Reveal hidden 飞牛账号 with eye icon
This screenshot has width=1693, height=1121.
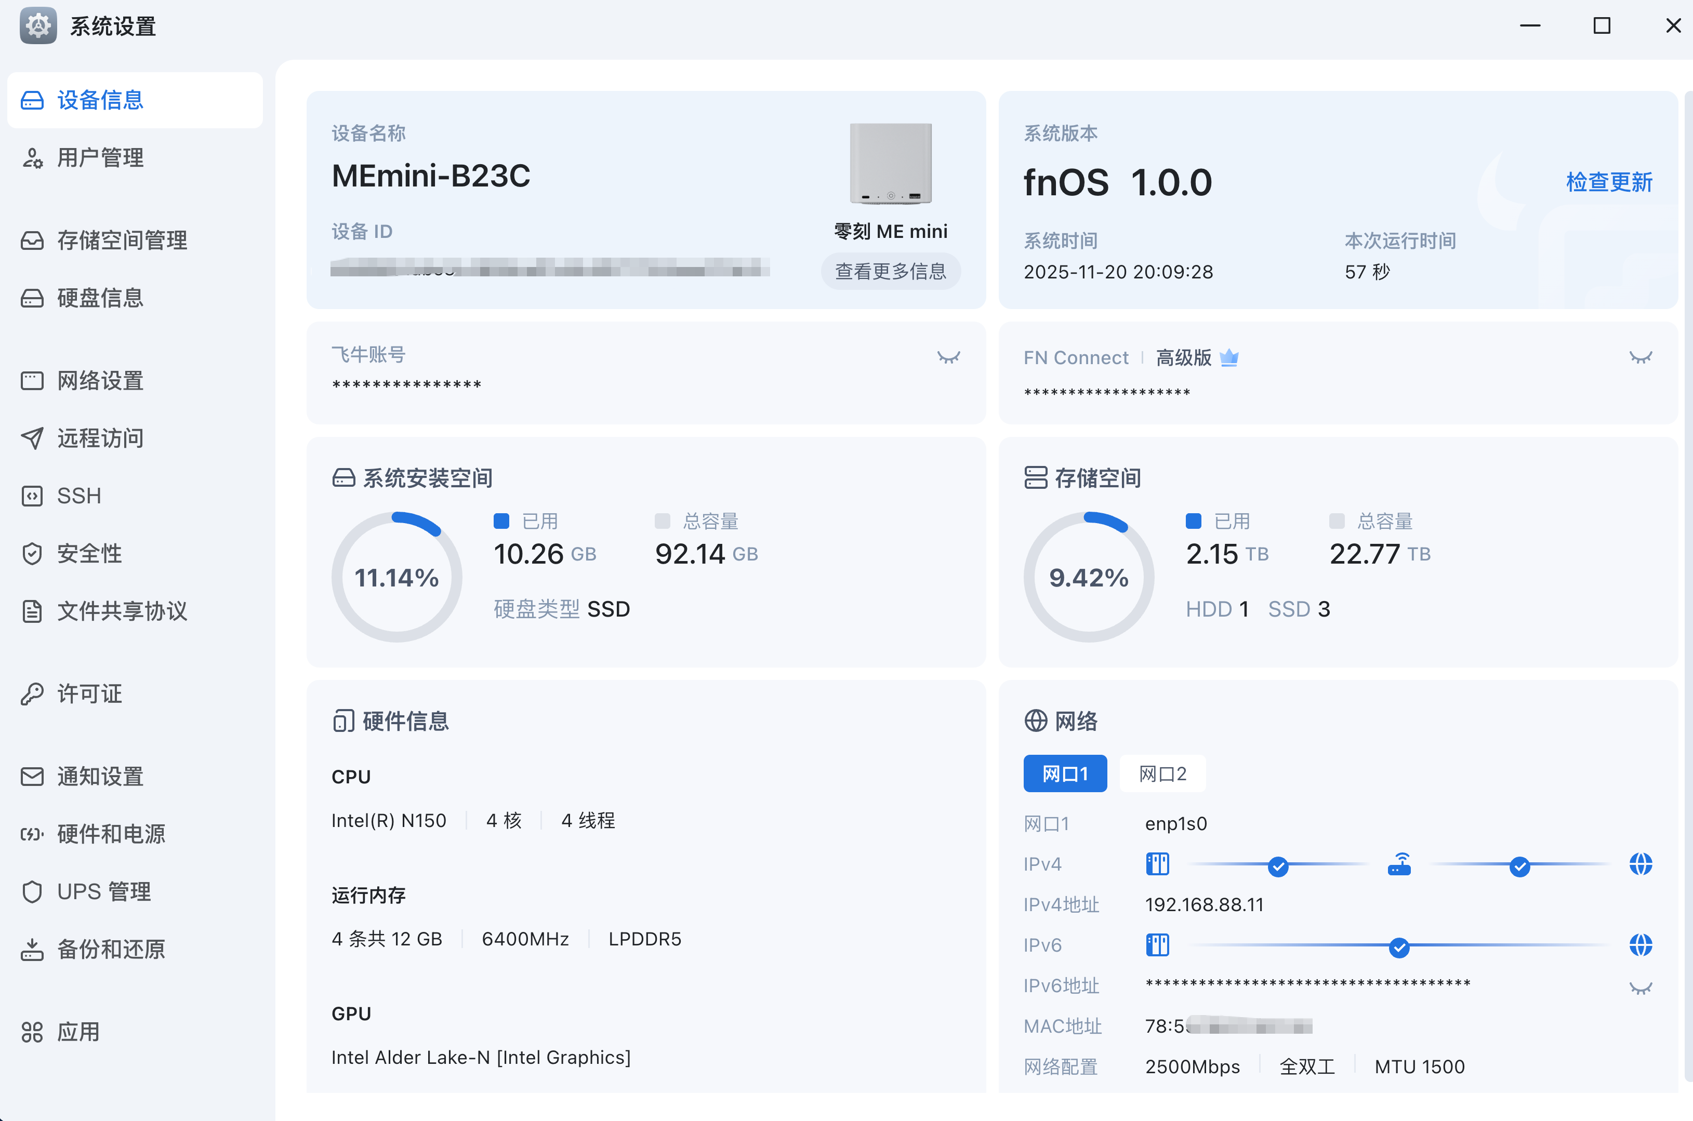coord(948,357)
